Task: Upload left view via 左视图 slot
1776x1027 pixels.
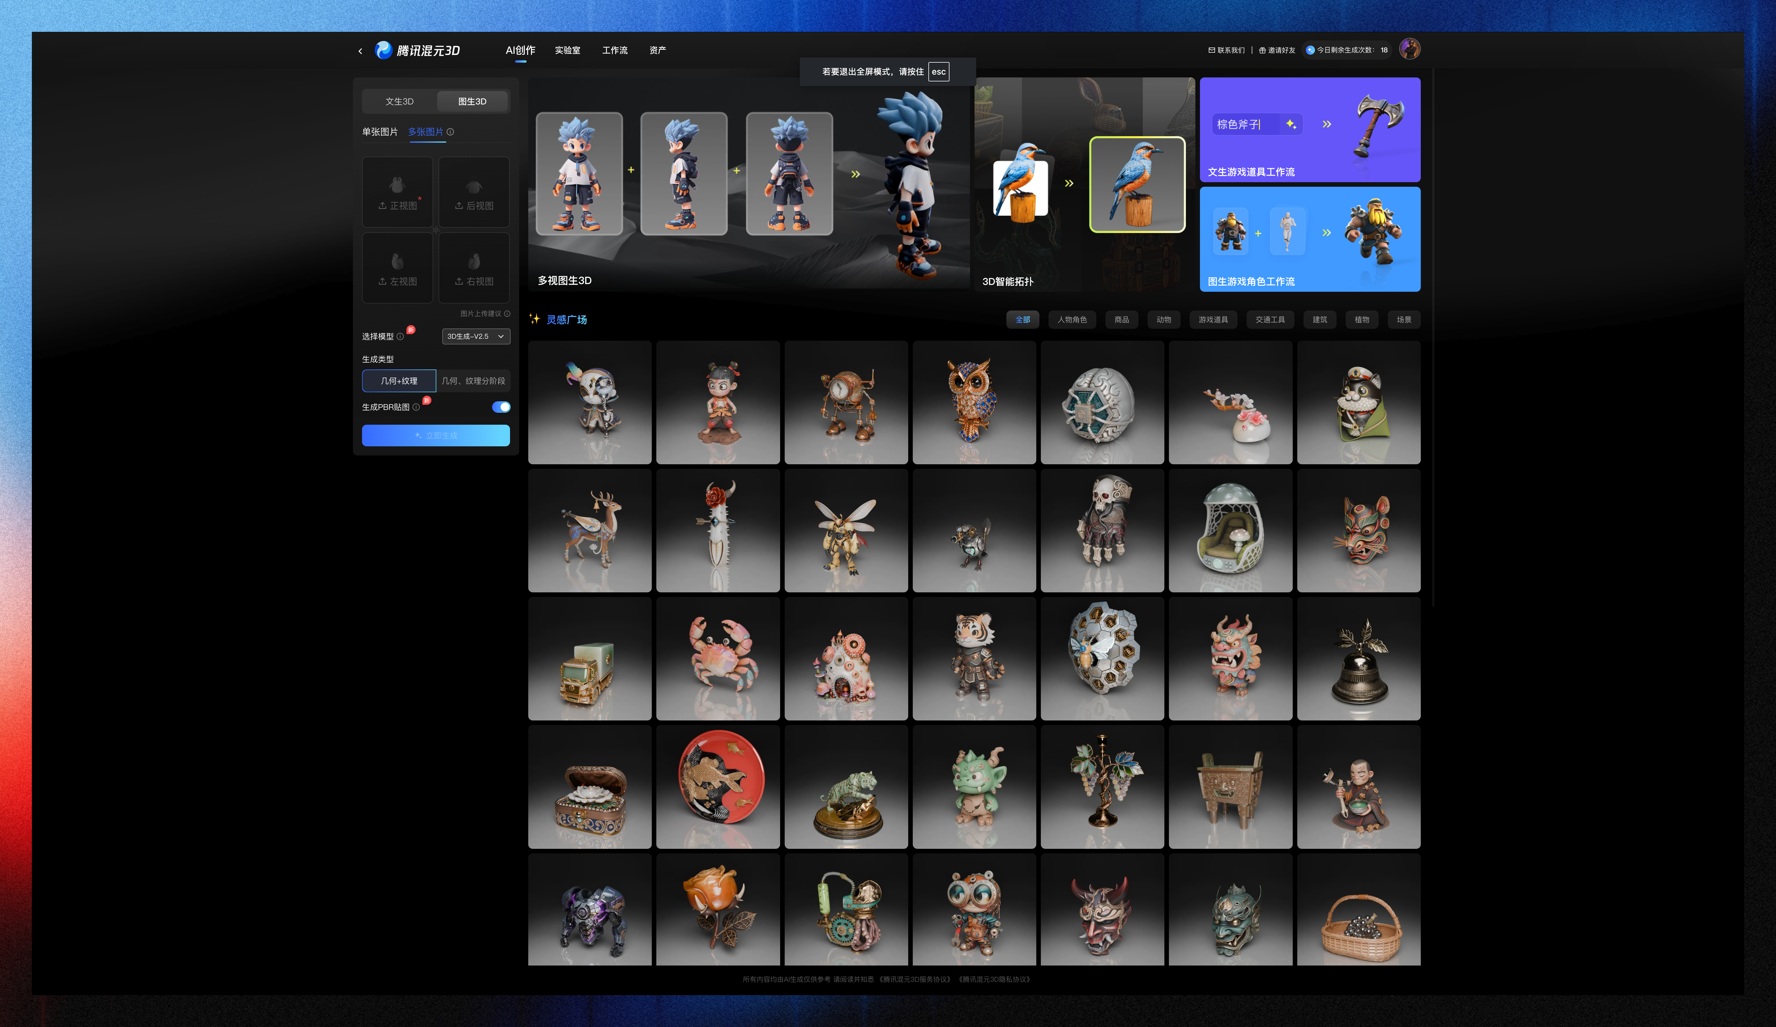Action: pyautogui.click(x=398, y=268)
